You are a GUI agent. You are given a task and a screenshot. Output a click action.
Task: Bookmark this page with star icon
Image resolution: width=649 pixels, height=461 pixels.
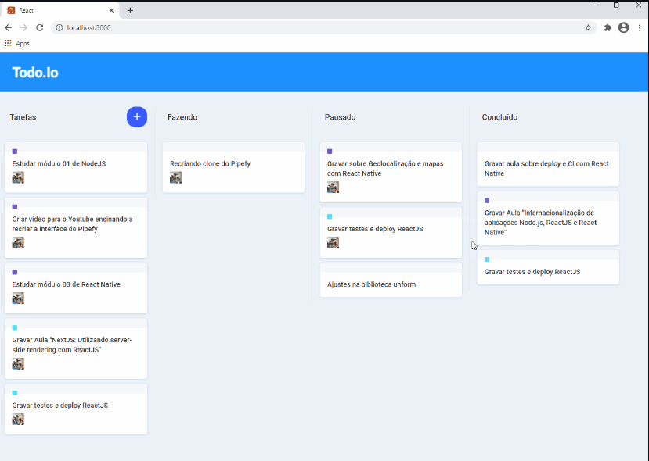coord(588,27)
